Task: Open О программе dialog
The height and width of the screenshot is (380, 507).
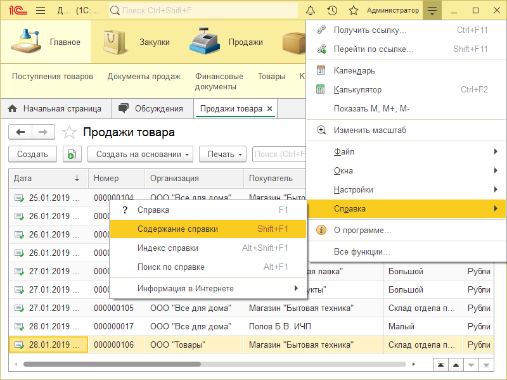Action: pos(406,231)
